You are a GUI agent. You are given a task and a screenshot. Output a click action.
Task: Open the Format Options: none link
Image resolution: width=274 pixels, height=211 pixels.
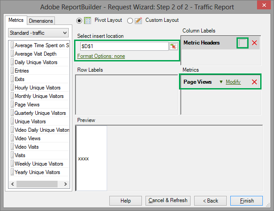pos(101,56)
